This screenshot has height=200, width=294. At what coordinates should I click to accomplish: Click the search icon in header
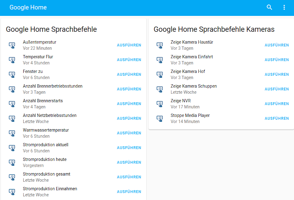(269, 7)
